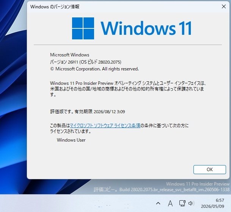
Task: Click the expiry text '有効期限 2026/08/12 3:09'
Action: tap(100, 112)
